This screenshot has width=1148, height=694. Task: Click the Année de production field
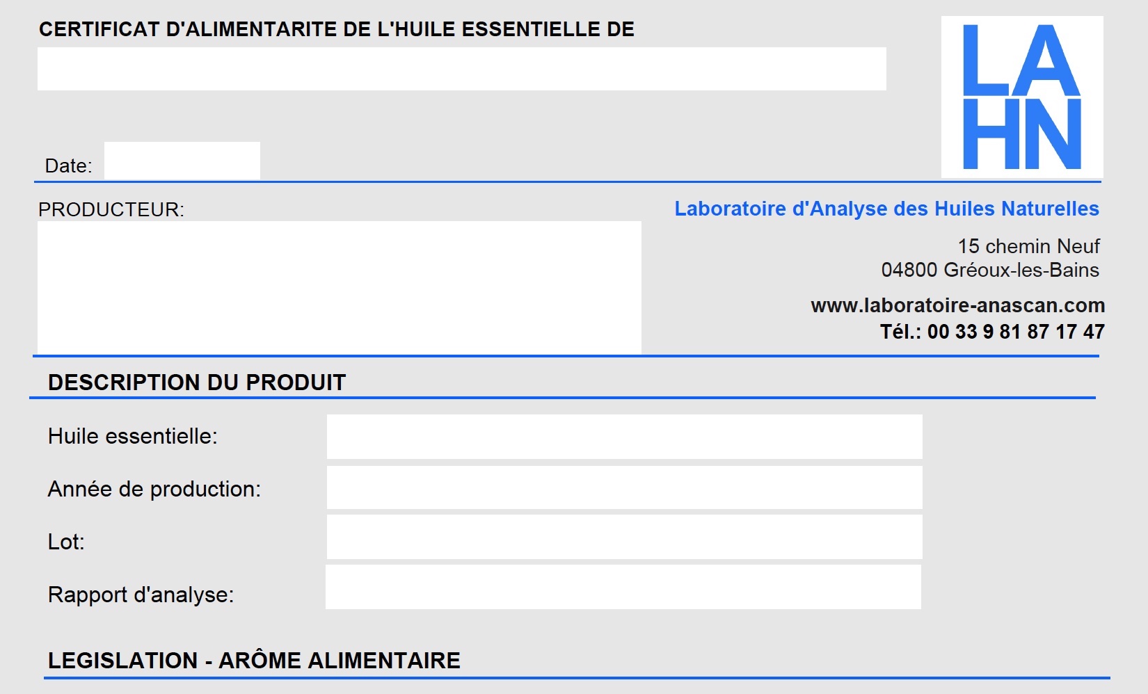[625, 487]
